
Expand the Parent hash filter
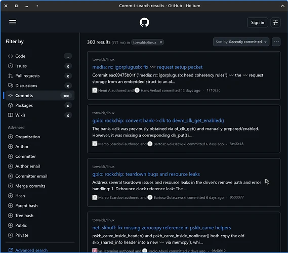(23, 205)
